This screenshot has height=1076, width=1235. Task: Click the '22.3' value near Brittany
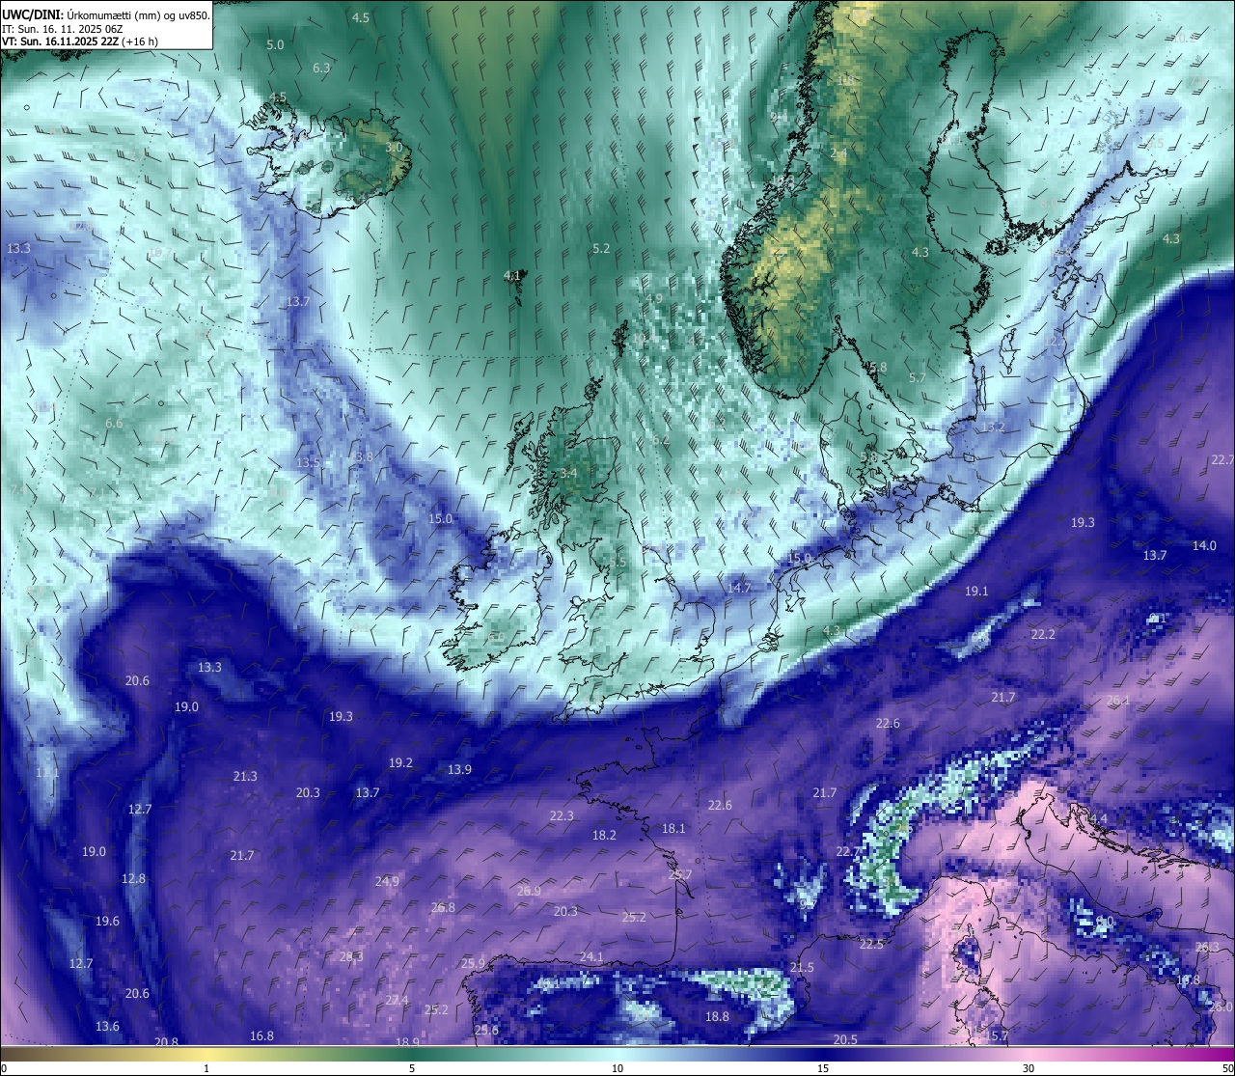(562, 815)
